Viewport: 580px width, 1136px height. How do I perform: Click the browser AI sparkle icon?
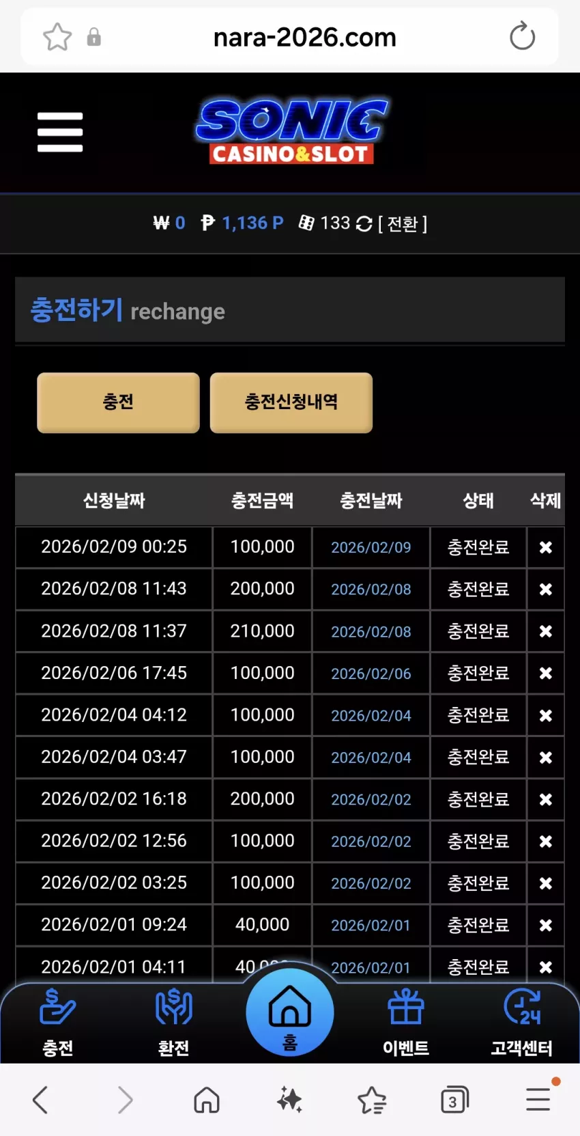(289, 1100)
